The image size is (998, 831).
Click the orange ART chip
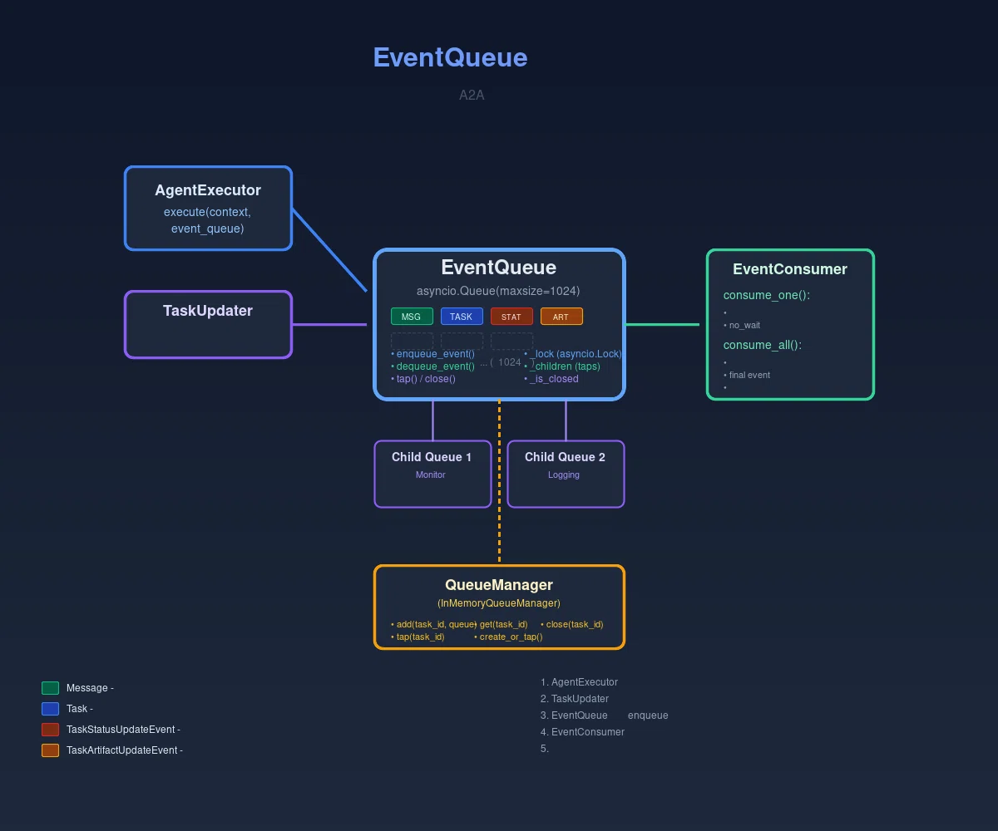(561, 317)
